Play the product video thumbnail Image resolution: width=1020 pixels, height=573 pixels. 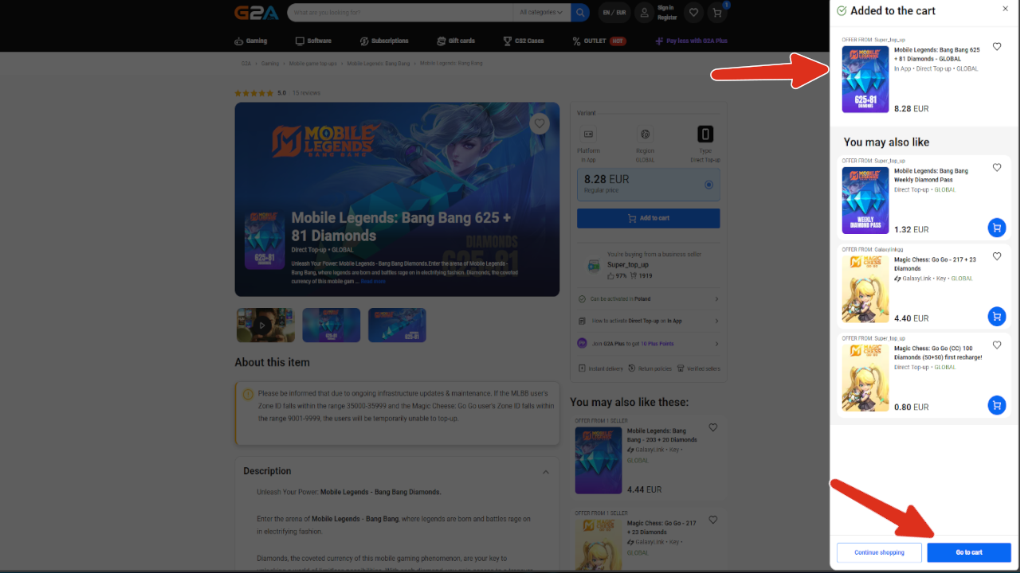(265, 325)
